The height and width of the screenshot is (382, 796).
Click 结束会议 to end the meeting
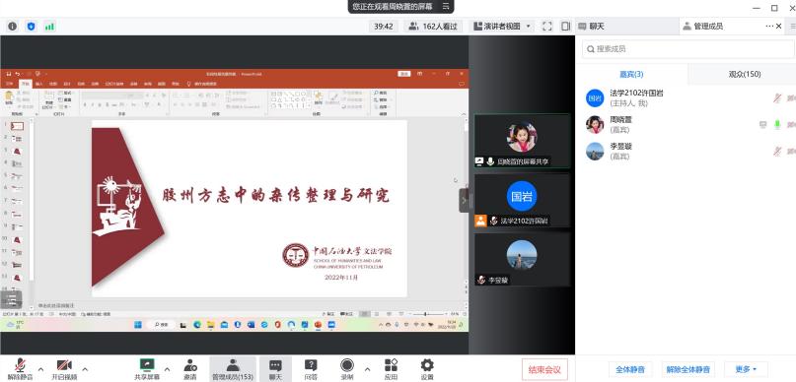click(x=544, y=369)
